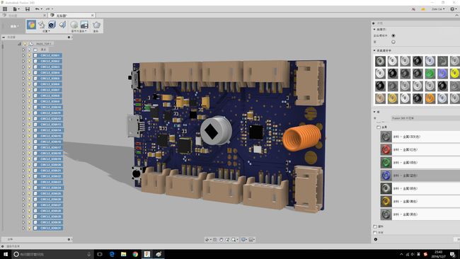The width and height of the screenshot is (460, 259).
Task: Start in-canvas rendering with the sphere icon
Action: [x=74, y=25]
